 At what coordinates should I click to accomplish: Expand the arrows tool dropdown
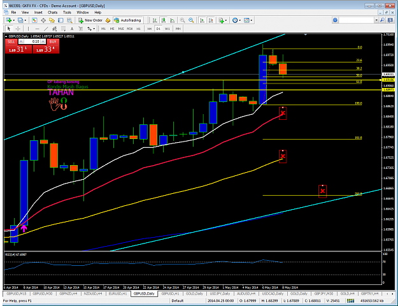tap(94, 29)
